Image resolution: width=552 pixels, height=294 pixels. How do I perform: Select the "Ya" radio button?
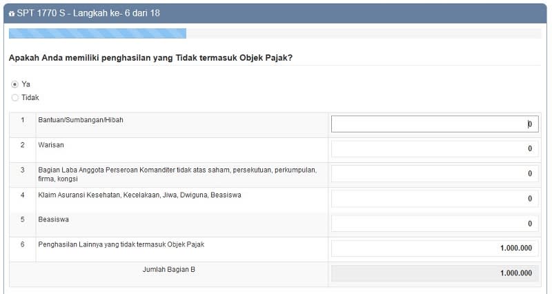pos(14,84)
